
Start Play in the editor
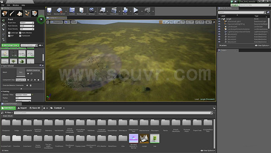[136, 11]
